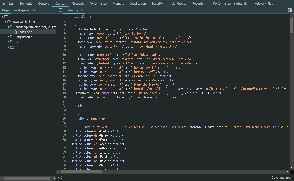Image resolution: width=294 pixels, height=181 pixels.
Task: Click the get_source folder icon
Action: tap(12, 27)
